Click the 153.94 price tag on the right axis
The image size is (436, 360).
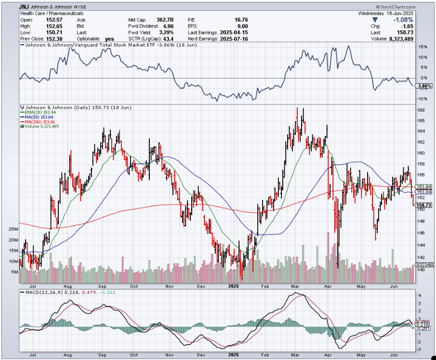click(424, 187)
